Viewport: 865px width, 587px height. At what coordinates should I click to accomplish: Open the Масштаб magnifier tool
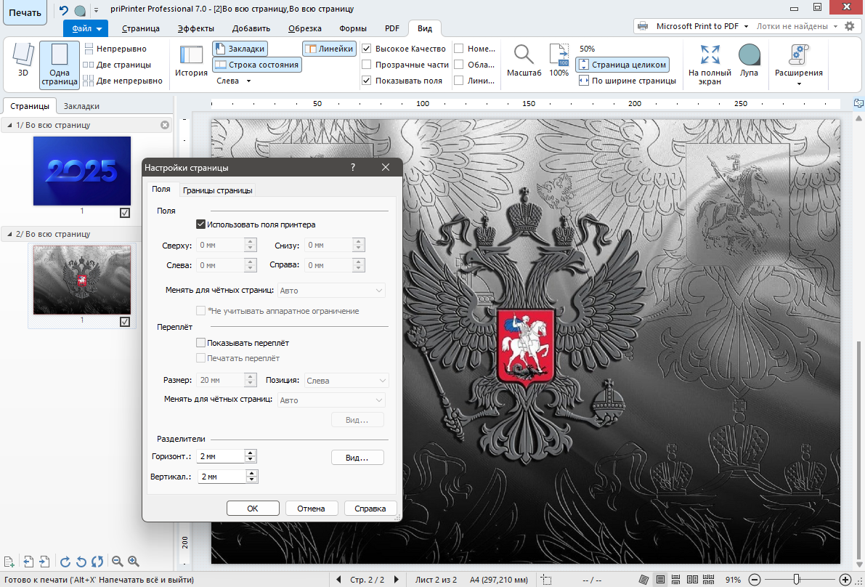pos(524,60)
